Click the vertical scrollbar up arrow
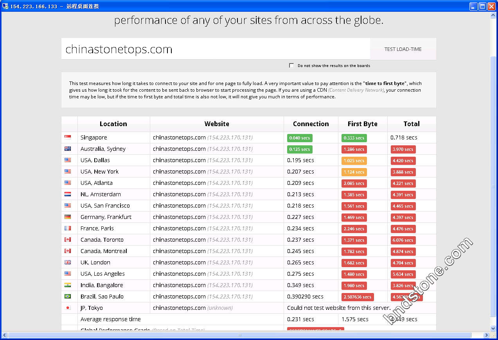 (x=493, y=15)
